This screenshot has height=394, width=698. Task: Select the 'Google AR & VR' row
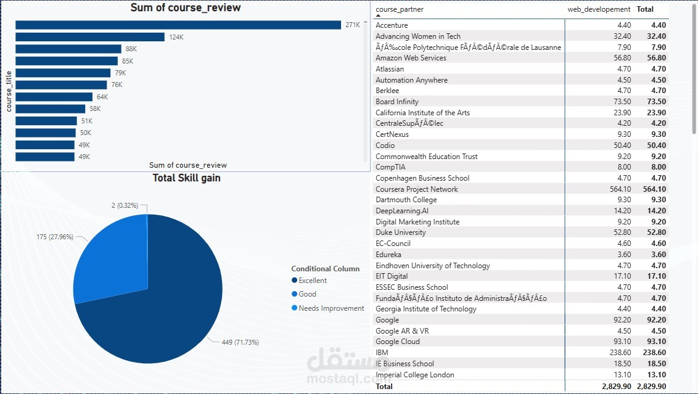pyautogui.click(x=520, y=330)
